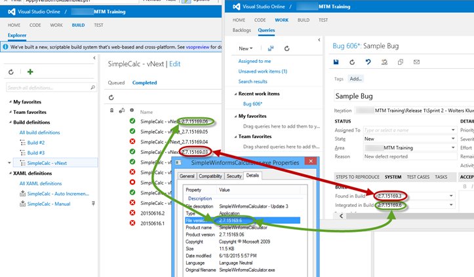Select SimpleCalc - Auto Incremen... XAML definition
The width and height of the screenshot is (474, 277).
coord(58,194)
